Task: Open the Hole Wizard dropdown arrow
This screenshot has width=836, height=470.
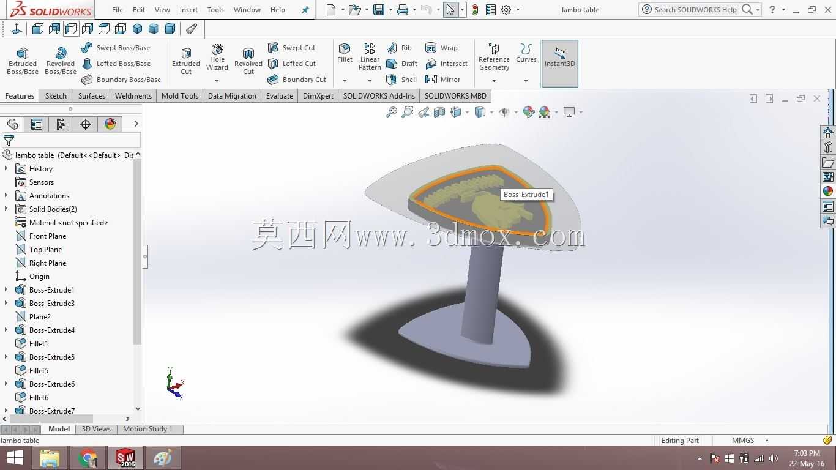Action: pyautogui.click(x=217, y=81)
